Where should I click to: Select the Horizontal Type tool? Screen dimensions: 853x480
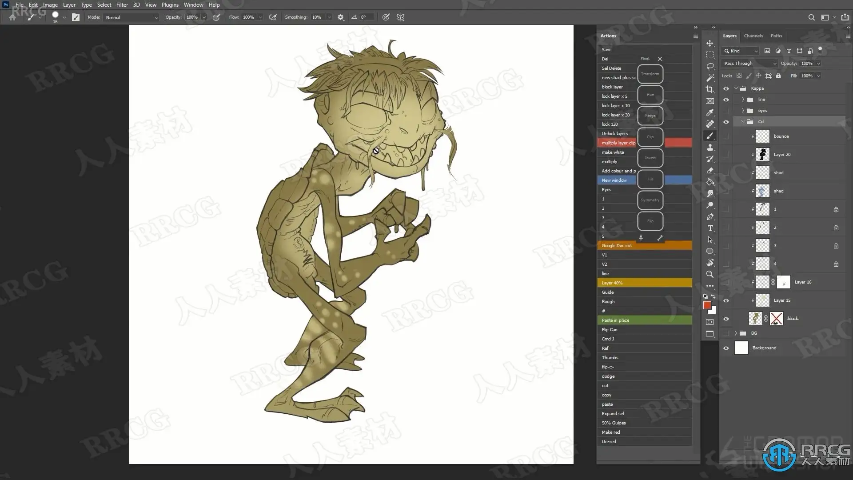coord(710,228)
